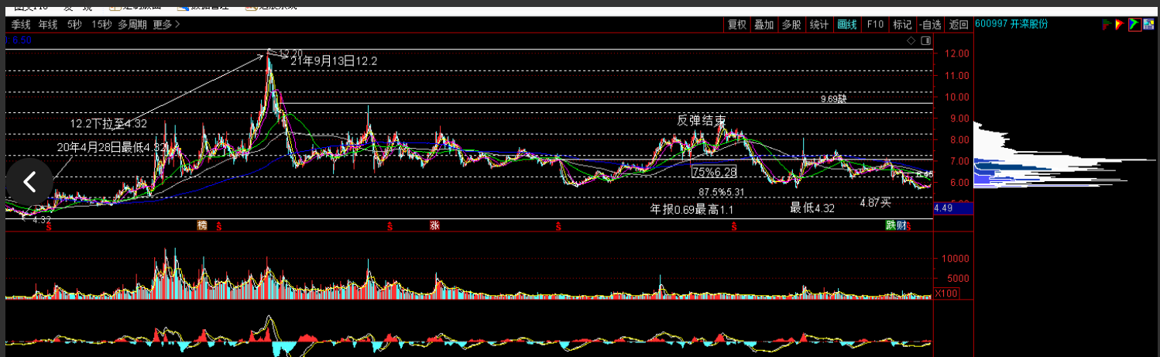Open 多周期 multi-period view
The height and width of the screenshot is (357, 1160).
[132, 24]
